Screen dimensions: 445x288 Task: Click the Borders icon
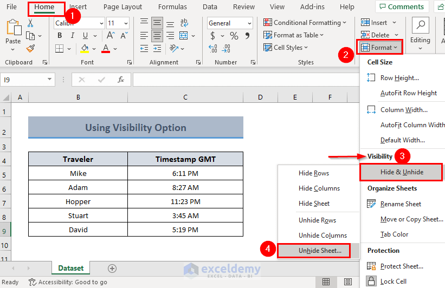59,49
